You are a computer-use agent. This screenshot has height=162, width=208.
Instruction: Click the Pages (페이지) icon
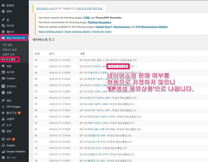3,32
